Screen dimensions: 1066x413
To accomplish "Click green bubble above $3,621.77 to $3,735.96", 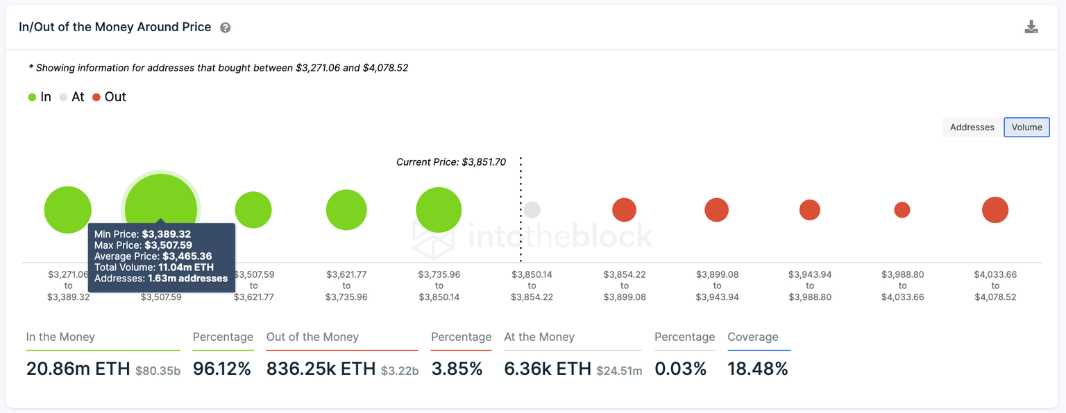I will coord(346,210).
